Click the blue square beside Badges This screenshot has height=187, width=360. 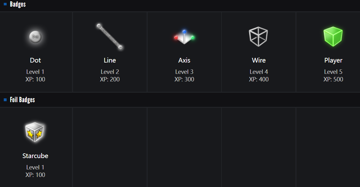(5, 4)
